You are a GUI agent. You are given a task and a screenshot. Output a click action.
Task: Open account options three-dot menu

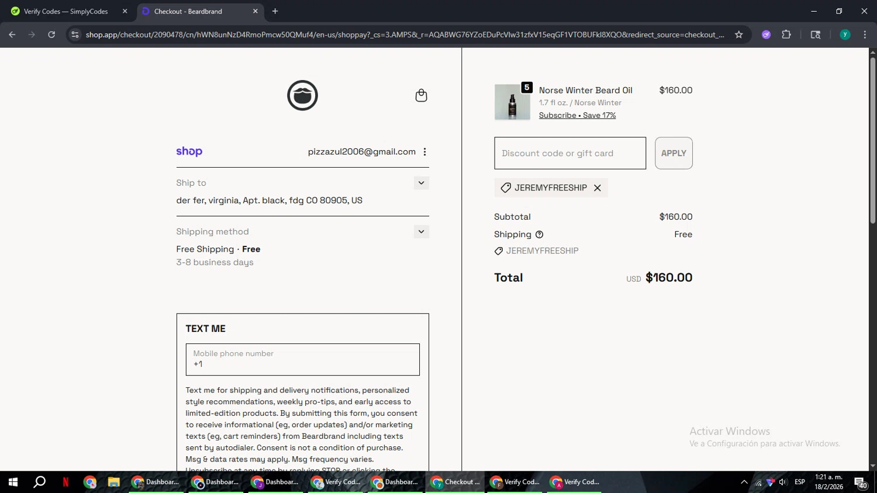point(424,152)
